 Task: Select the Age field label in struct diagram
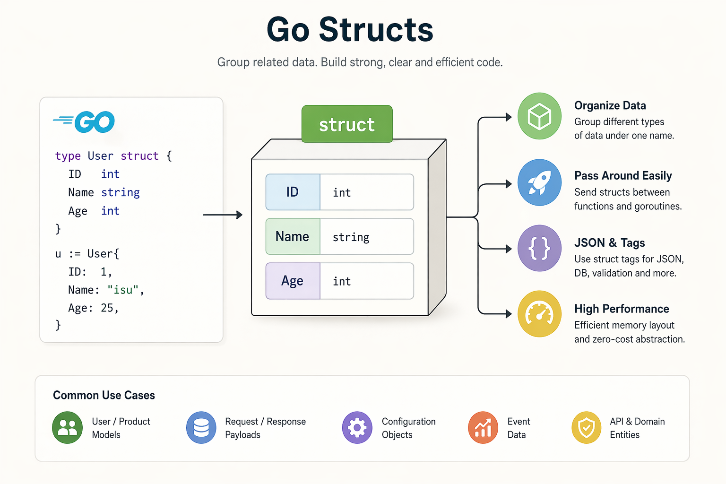[x=293, y=281]
